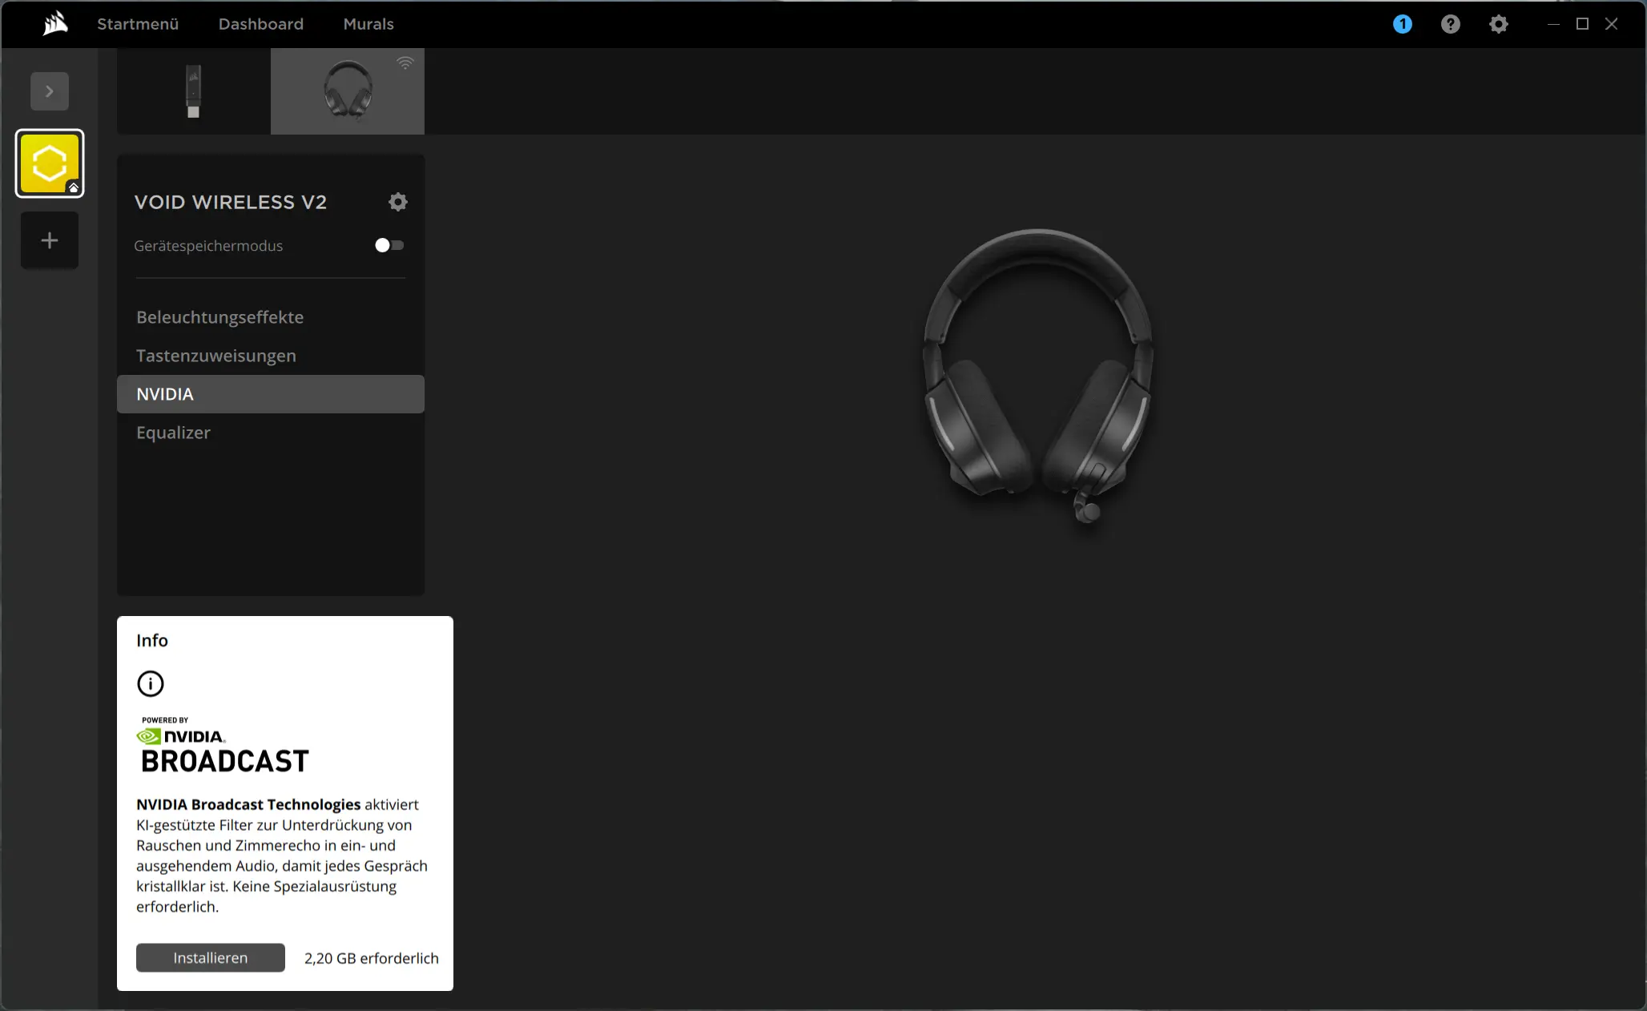Add a new profile with plus icon

pyautogui.click(x=50, y=240)
